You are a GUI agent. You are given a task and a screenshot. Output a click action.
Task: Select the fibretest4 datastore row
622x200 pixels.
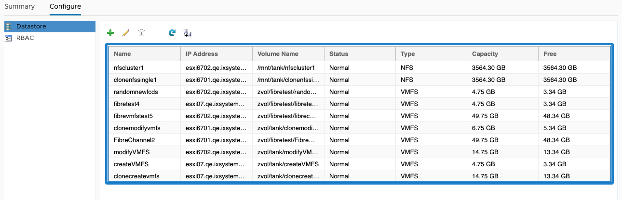pos(126,104)
